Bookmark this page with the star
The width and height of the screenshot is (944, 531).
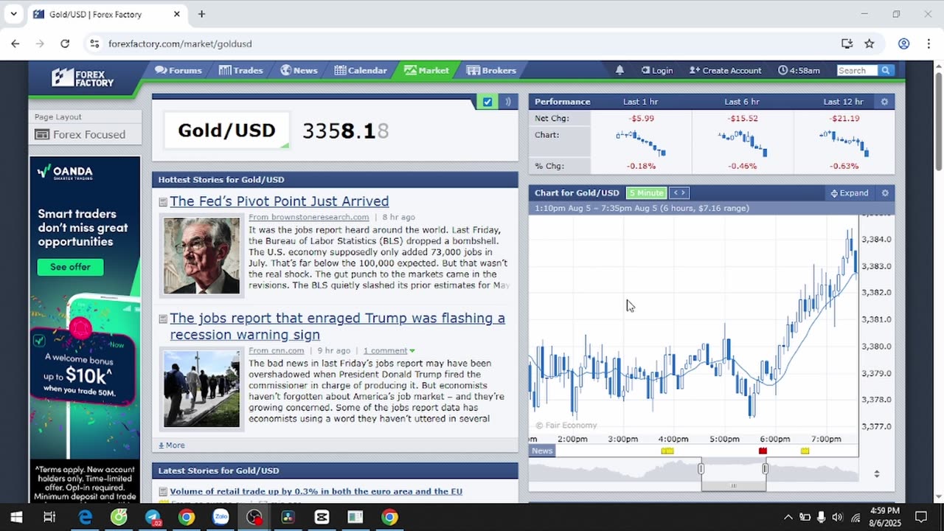pos(870,44)
